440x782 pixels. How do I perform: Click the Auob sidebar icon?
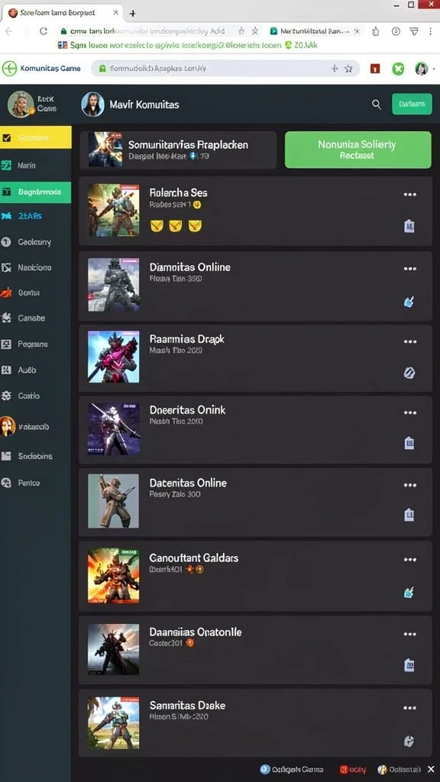[6, 370]
